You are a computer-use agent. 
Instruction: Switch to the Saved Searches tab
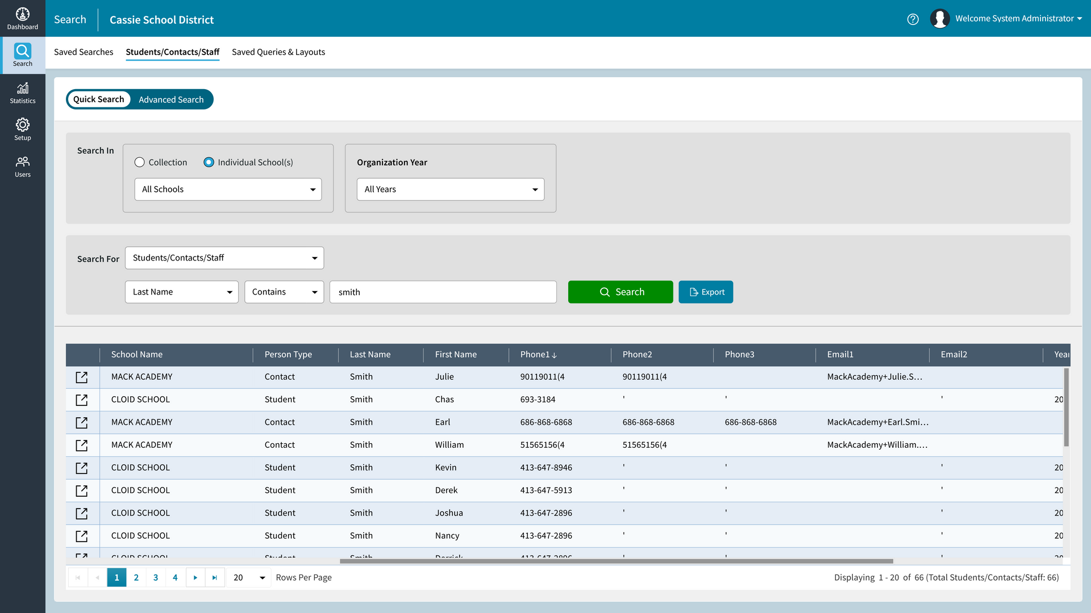pyautogui.click(x=84, y=52)
